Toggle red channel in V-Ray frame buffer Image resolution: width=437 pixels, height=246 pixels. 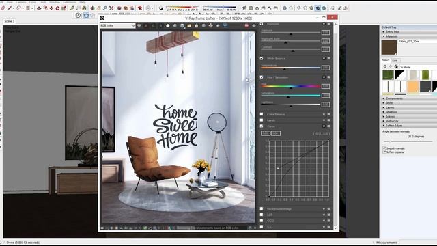pos(146,26)
